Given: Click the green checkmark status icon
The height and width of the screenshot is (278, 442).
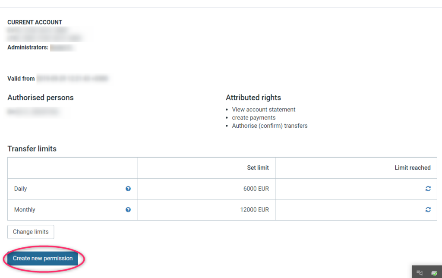Looking at the screenshot, I should 434,273.
